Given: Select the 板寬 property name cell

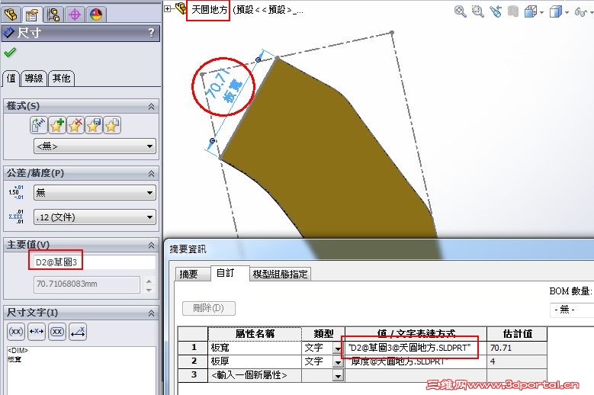Looking at the screenshot, I should 255,348.
